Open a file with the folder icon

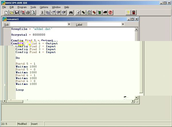point(12,13)
